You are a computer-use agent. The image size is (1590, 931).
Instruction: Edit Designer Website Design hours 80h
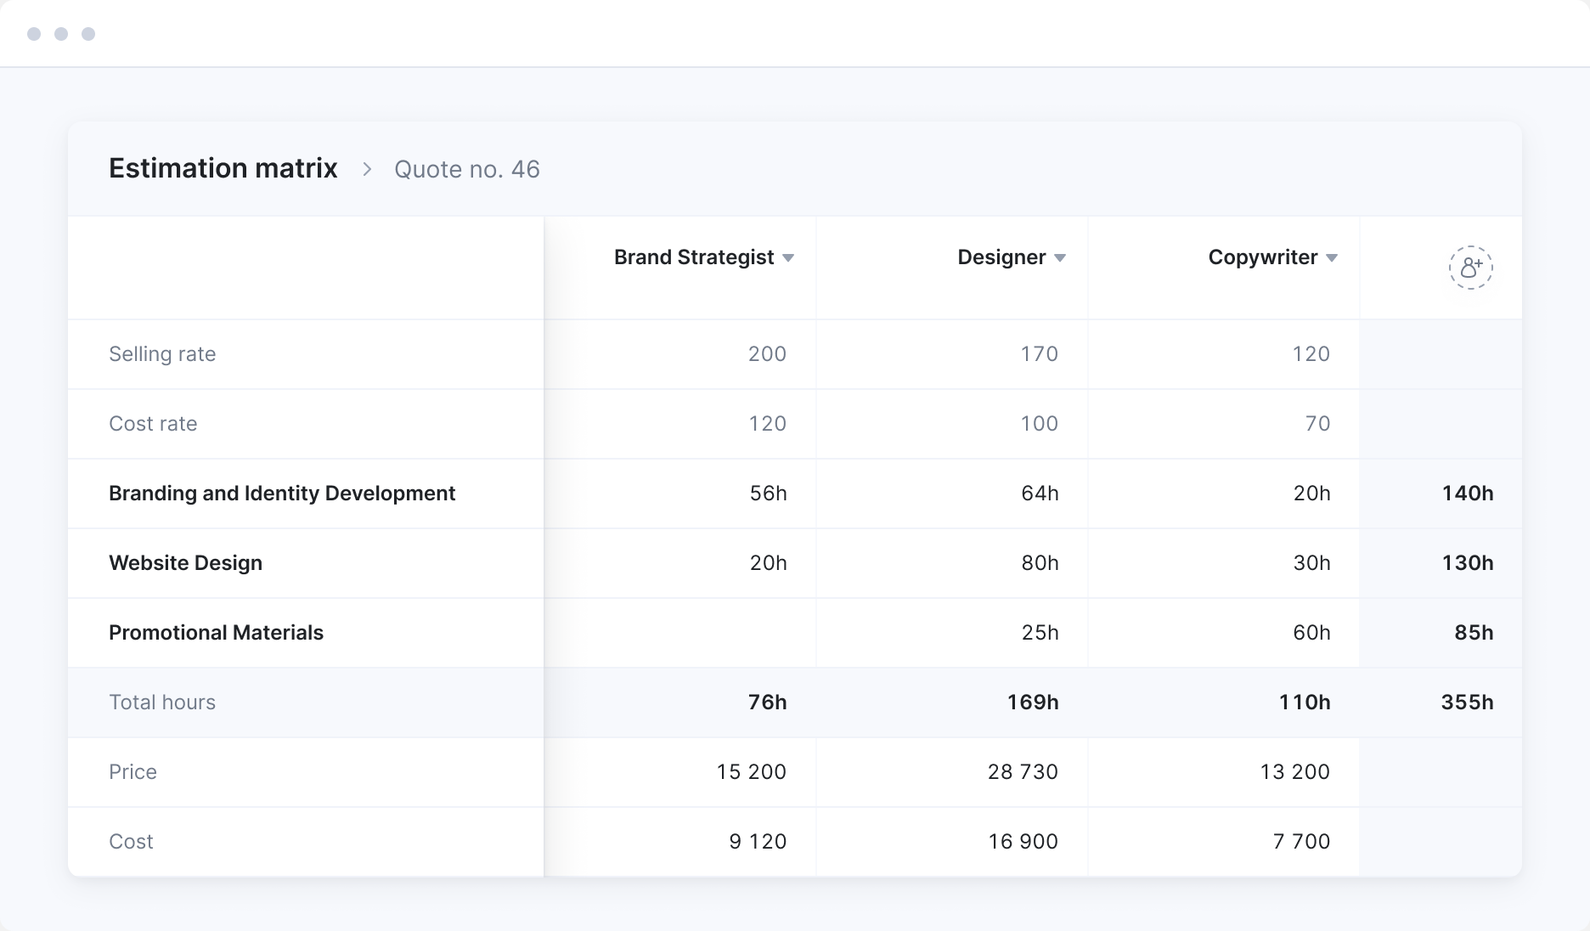[1039, 563]
